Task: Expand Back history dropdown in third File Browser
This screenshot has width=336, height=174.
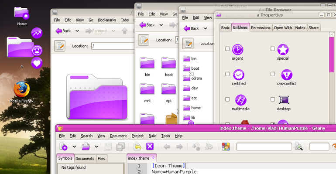Action: [205, 28]
